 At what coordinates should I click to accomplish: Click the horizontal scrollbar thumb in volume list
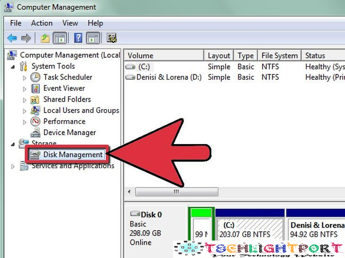click(177, 192)
